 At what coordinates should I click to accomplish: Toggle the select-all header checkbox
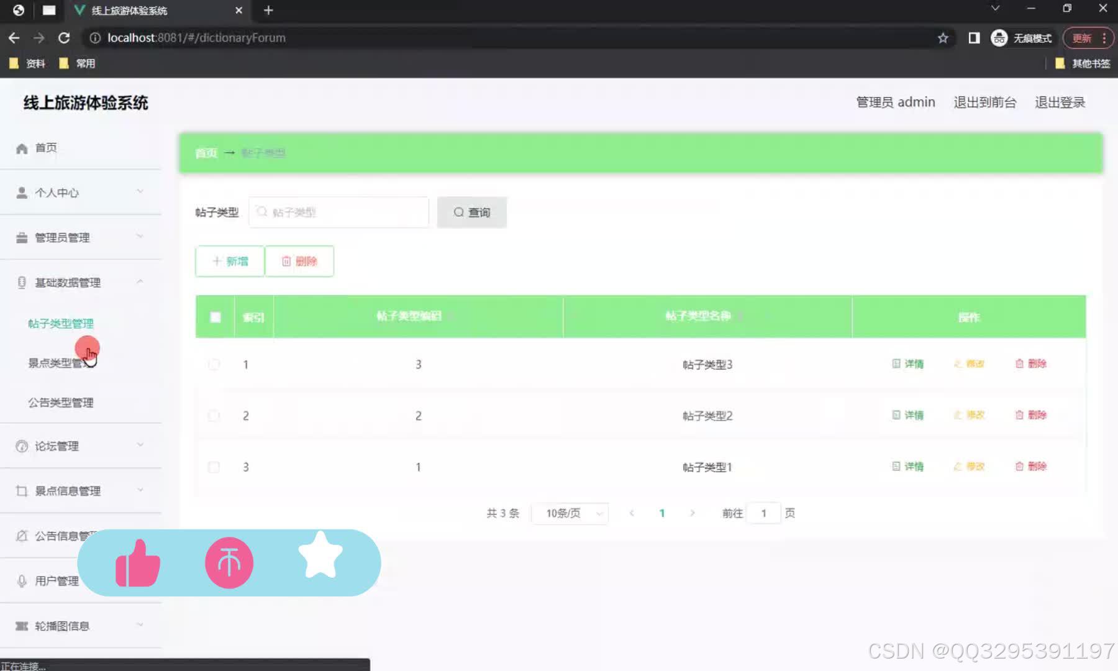pyautogui.click(x=215, y=317)
